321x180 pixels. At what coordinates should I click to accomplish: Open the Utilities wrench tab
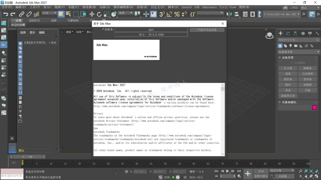pos(317,33)
